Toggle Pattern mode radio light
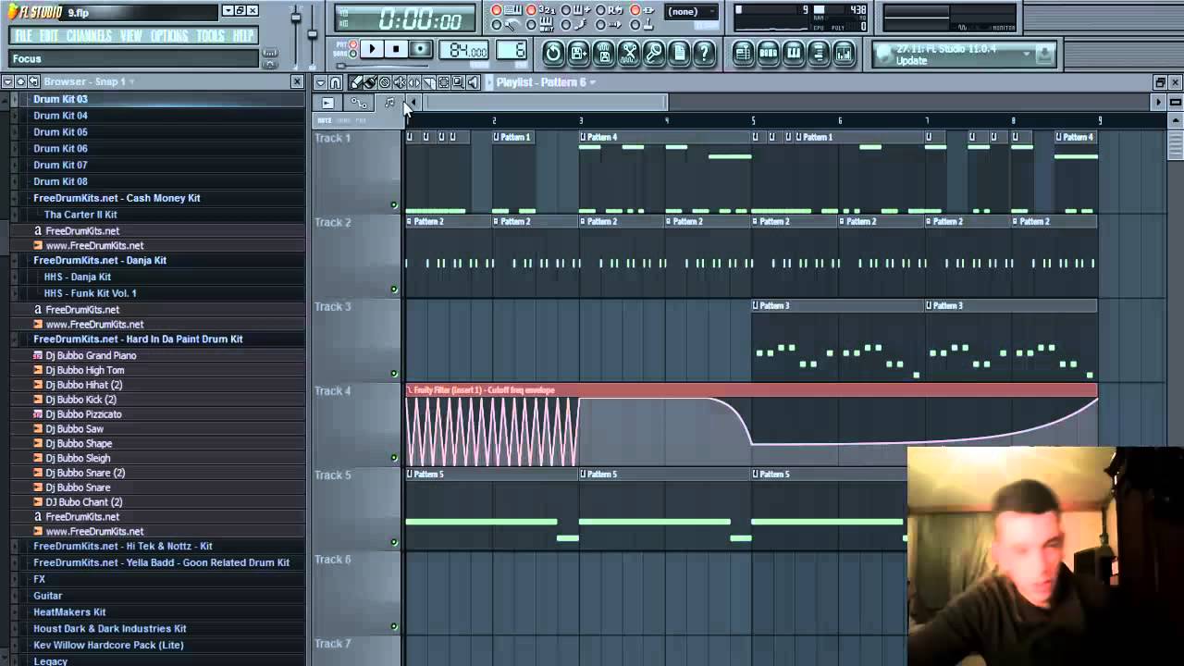The image size is (1184, 666). [353, 43]
